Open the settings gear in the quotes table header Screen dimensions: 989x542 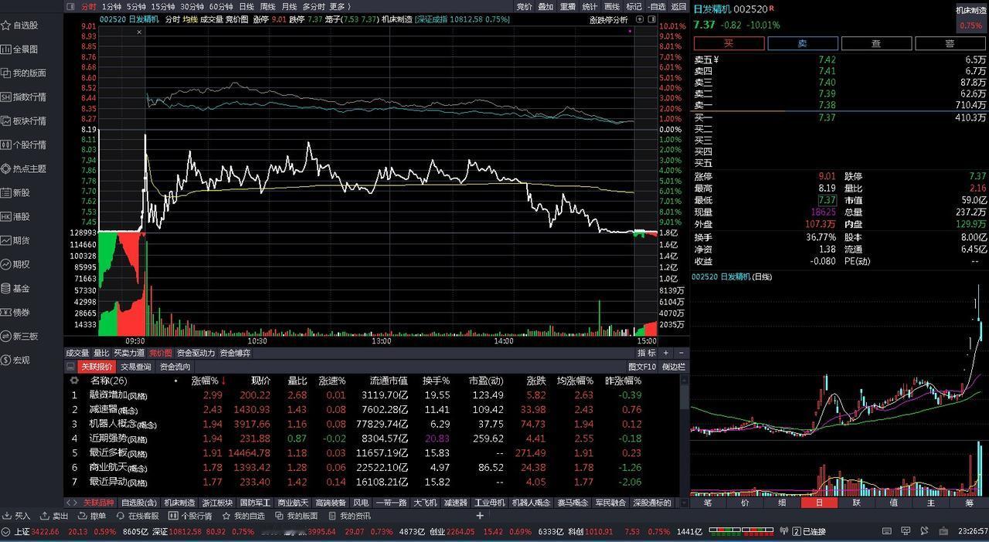[74, 381]
